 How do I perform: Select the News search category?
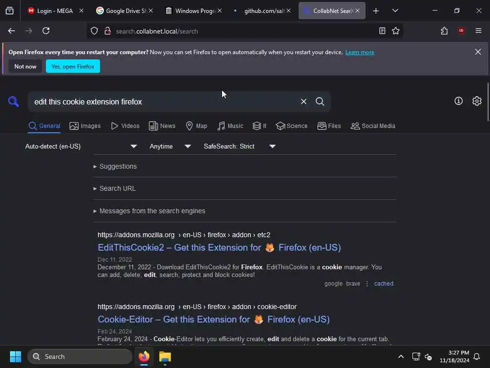coord(162,126)
